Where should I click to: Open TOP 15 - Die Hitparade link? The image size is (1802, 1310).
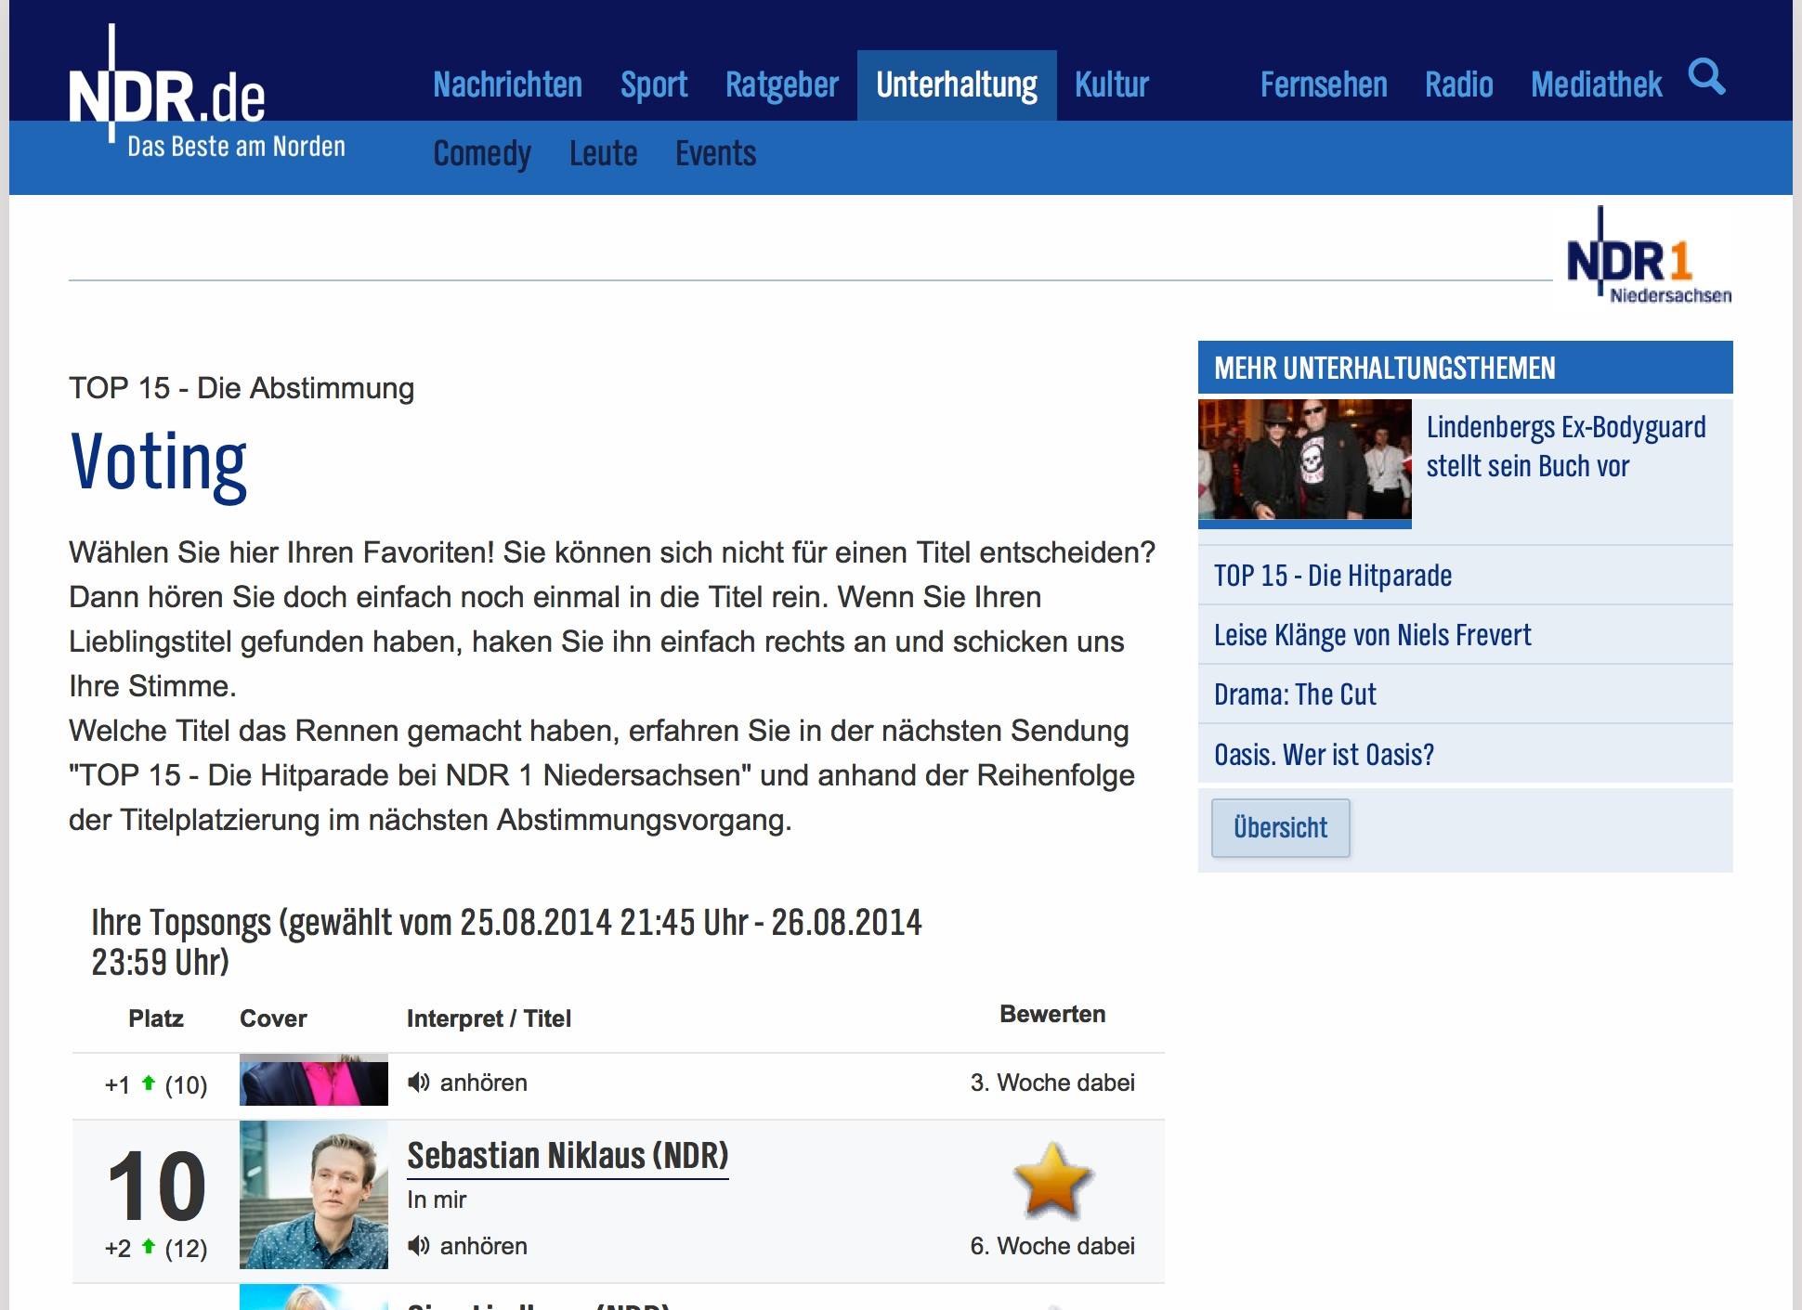[1333, 576]
